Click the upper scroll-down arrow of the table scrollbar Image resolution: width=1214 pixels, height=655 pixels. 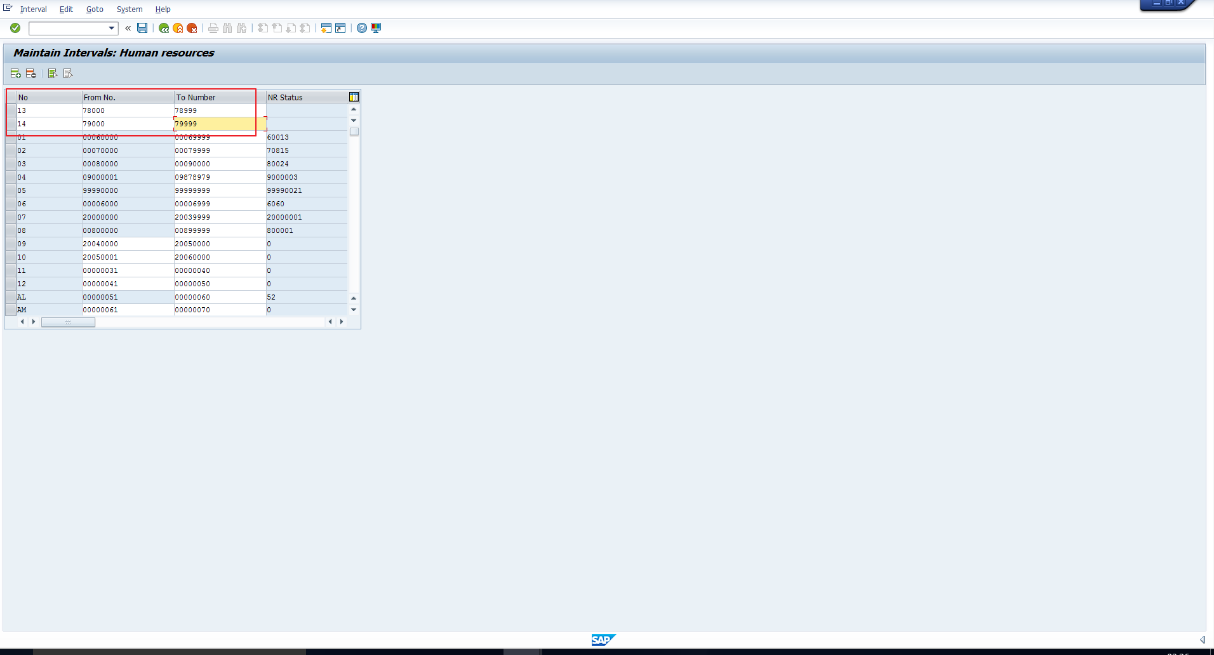pyautogui.click(x=354, y=120)
